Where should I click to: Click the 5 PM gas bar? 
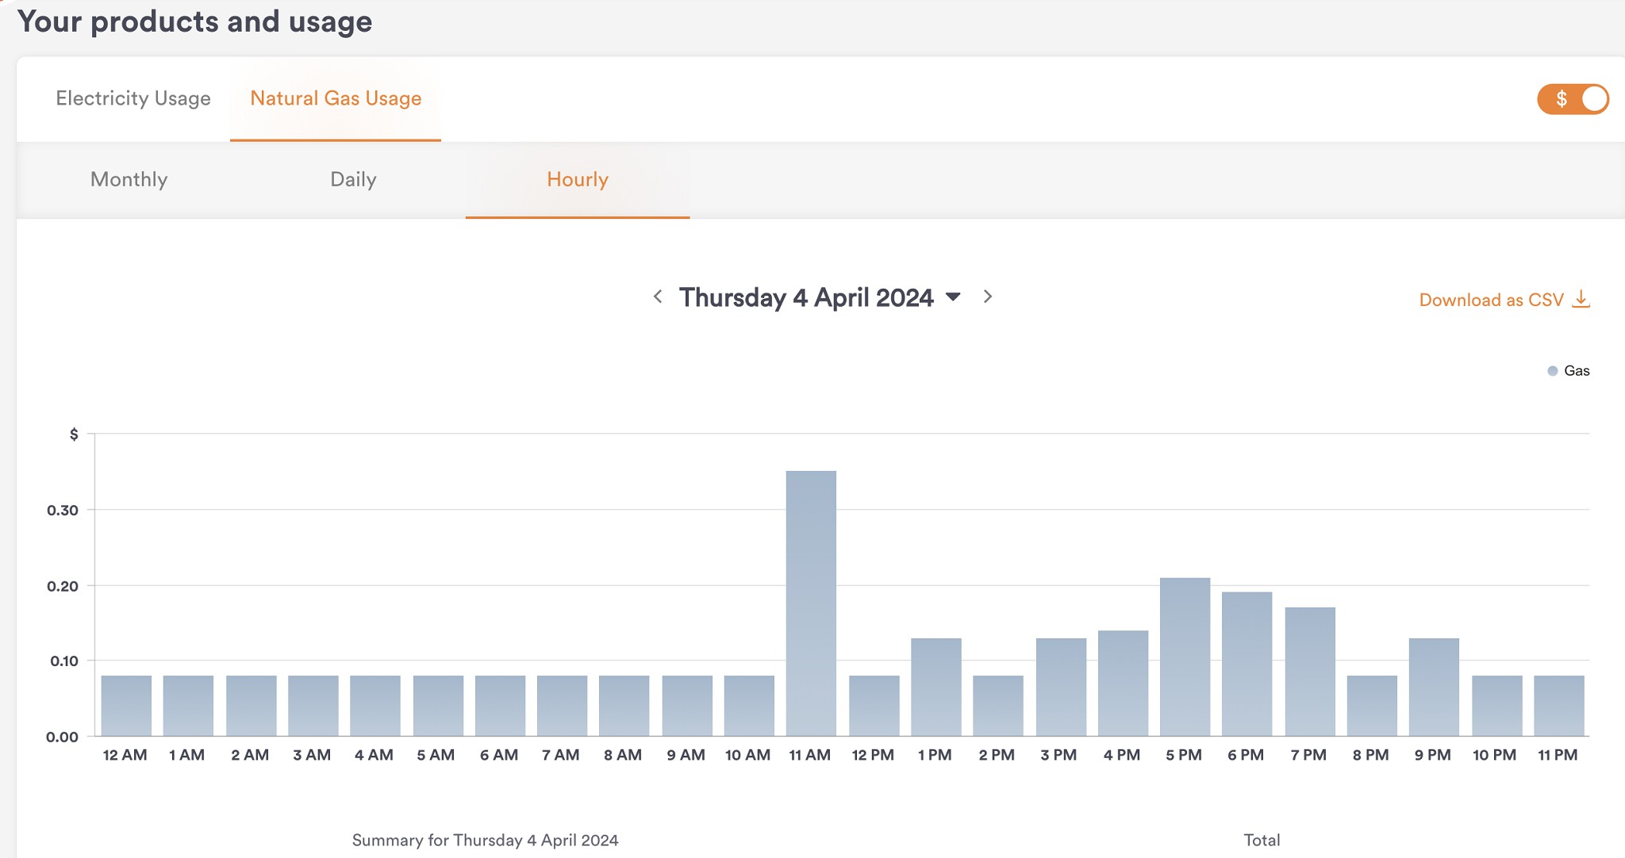click(x=1185, y=657)
